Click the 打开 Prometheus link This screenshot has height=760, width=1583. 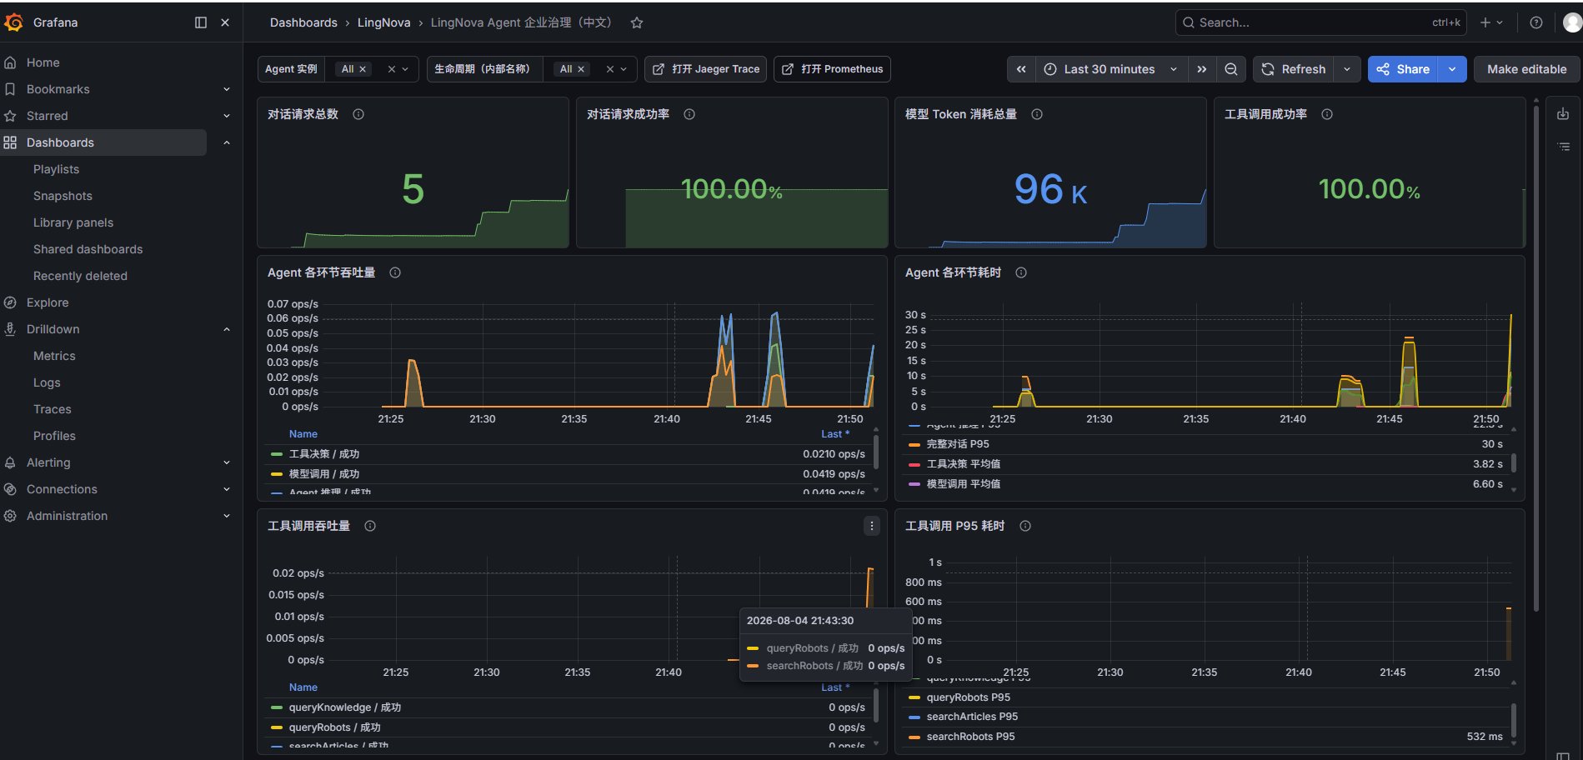[832, 69]
